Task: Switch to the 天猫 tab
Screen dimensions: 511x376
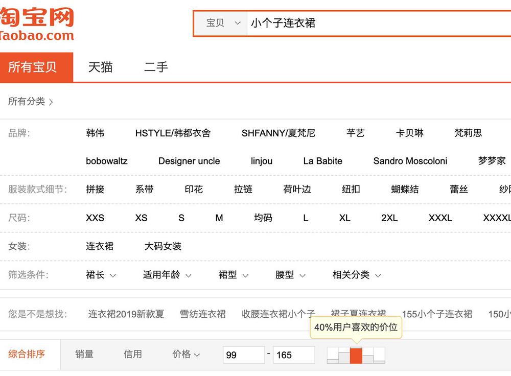Action: pyautogui.click(x=100, y=67)
